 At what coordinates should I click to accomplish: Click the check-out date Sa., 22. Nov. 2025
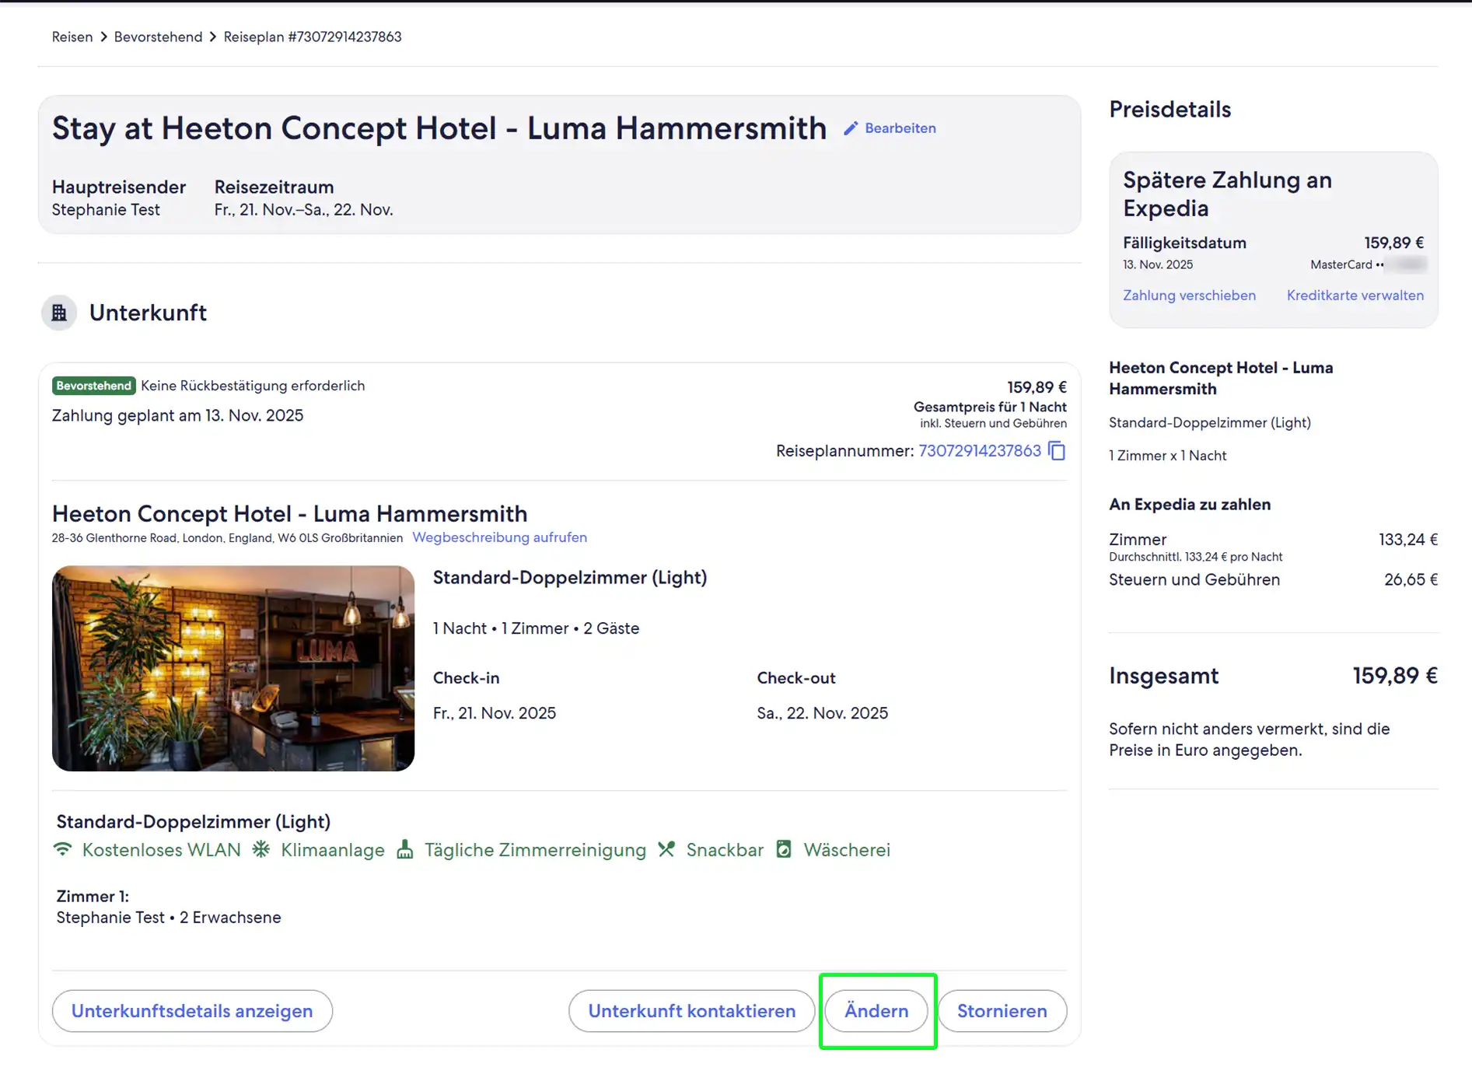tap(823, 713)
